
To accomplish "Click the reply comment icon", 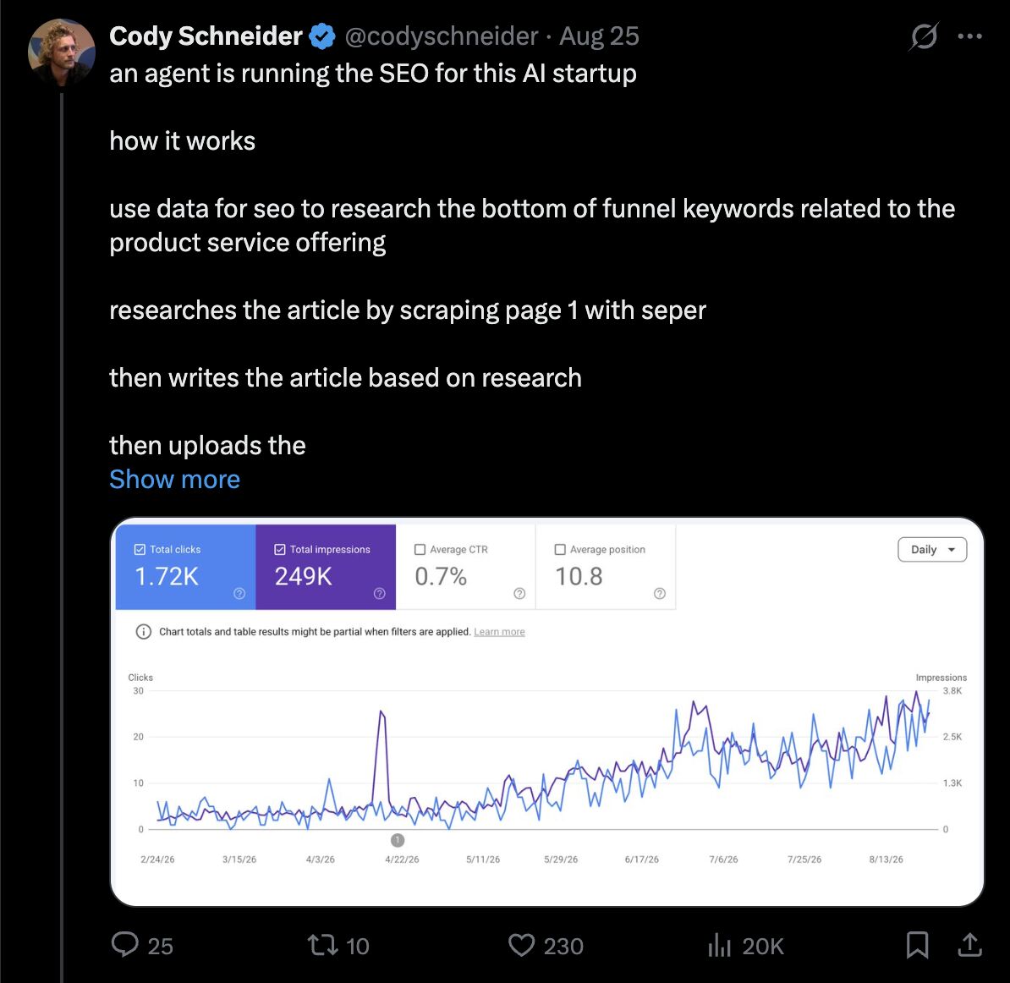I will coord(125,944).
